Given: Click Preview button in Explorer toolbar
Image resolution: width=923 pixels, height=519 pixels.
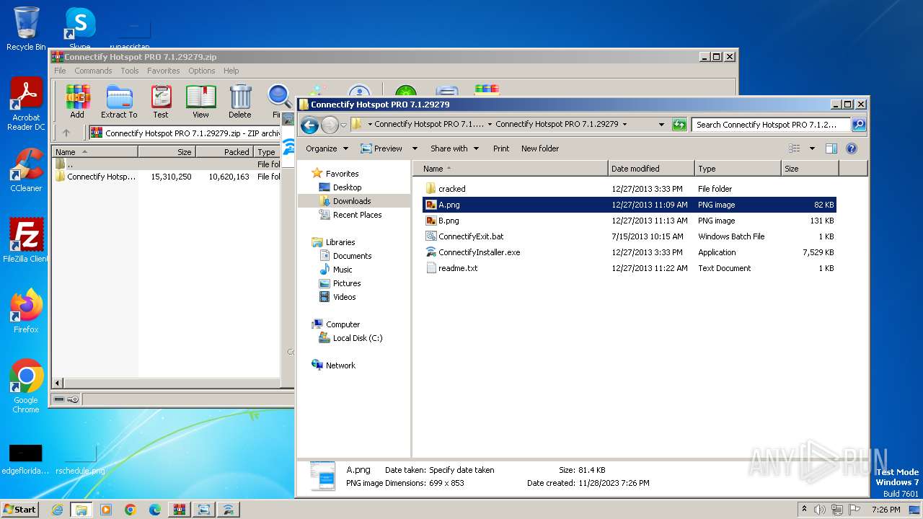Looking at the screenshot, I should (382, 148).
